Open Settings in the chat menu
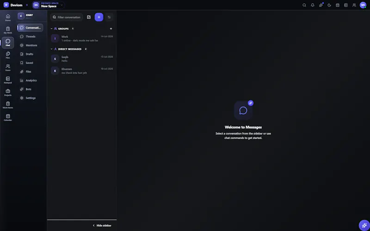 [30, 98]
